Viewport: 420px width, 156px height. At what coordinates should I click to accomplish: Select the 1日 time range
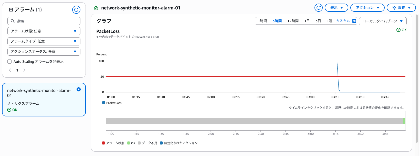[x=307, y=21]
